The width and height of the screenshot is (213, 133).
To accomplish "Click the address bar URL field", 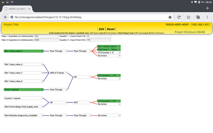I will [90, 17].
